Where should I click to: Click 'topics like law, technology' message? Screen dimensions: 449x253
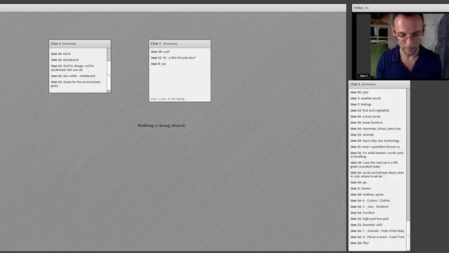[x=376, y=141]
